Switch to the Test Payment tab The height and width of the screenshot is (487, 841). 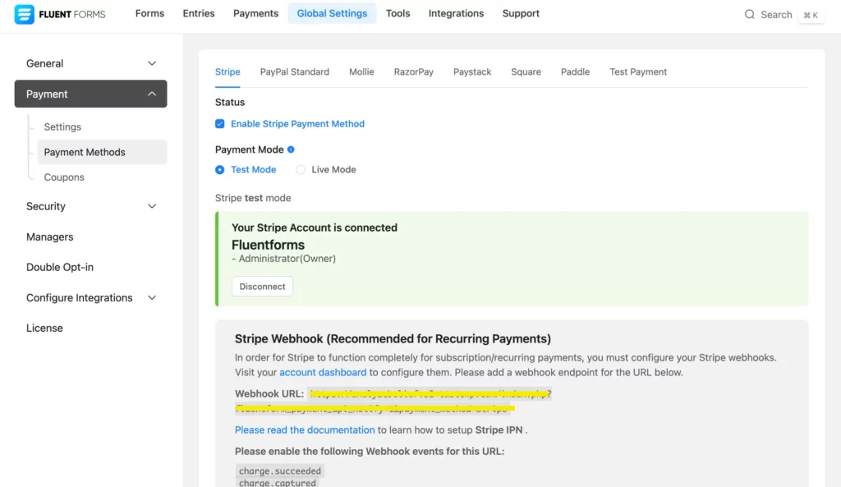pyautogui.click(x=637, y=72)
